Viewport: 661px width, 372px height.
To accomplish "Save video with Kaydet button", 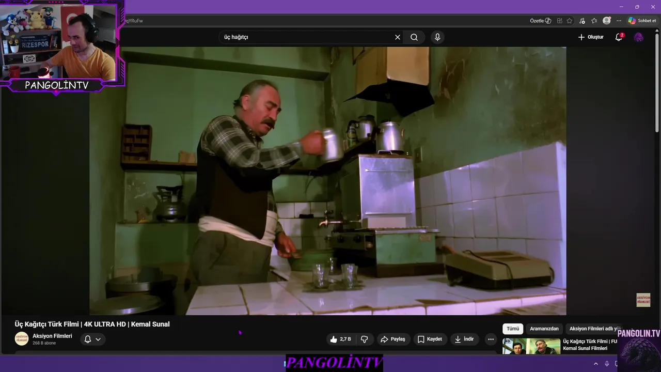I will click(x=430, y=339).
